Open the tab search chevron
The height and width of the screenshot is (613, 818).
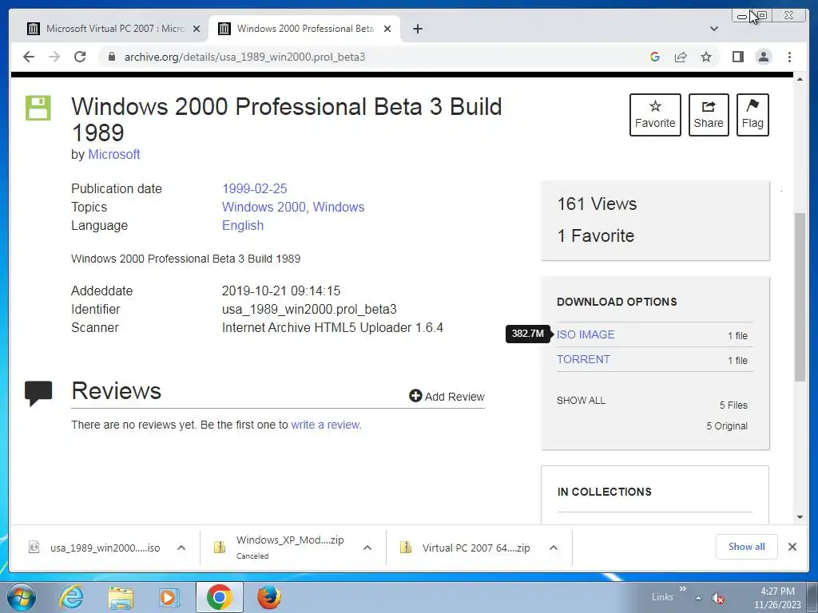[714, 29]
